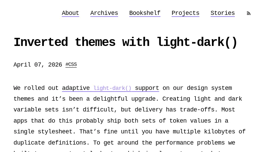This screenshot has height=152, width=270.
Task: Open the Projects page
Action: click(185, 13)
